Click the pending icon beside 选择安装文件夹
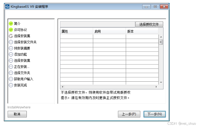The width and height of the screenshot is (198, 127). pos(11,42)
